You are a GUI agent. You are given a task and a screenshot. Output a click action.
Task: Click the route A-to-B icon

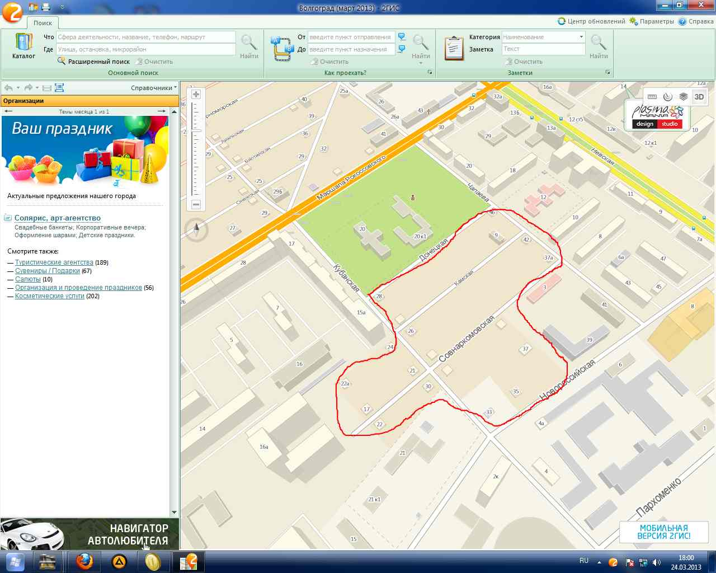[x=282, y=49]
